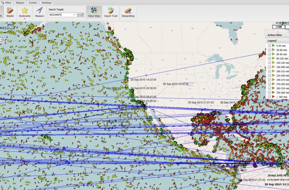The image size is (289, 190).
Task: Click the search magnifier icon
Action: (82, 14)
